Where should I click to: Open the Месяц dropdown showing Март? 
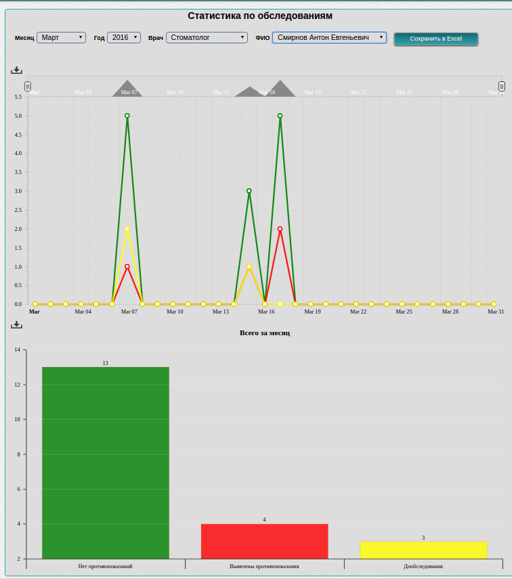tap(61, 38)
